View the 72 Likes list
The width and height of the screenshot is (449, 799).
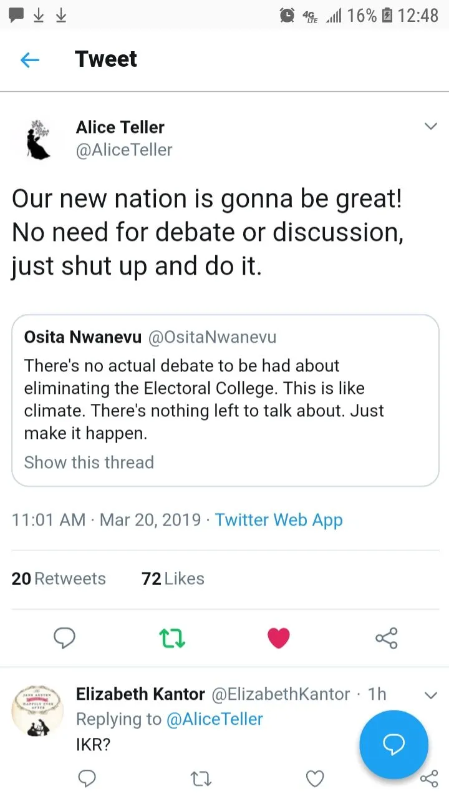[x=173, y=579]
